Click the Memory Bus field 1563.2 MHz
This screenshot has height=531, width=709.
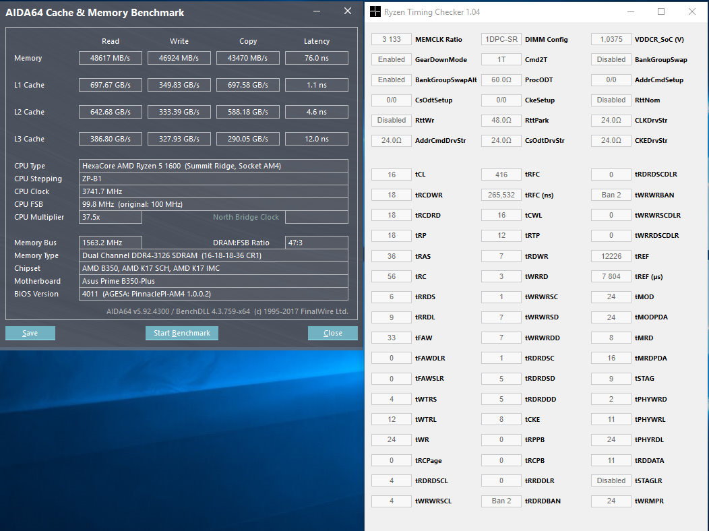pyautogui.click(x=111, y=243)
